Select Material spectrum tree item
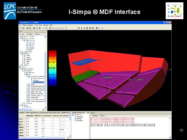187x140 pixels. [x=38, y=82]
